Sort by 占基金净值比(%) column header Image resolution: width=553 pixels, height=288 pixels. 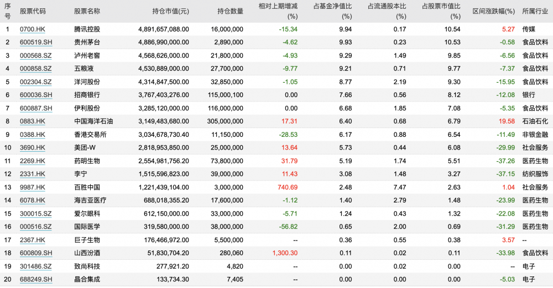point(332,11)
